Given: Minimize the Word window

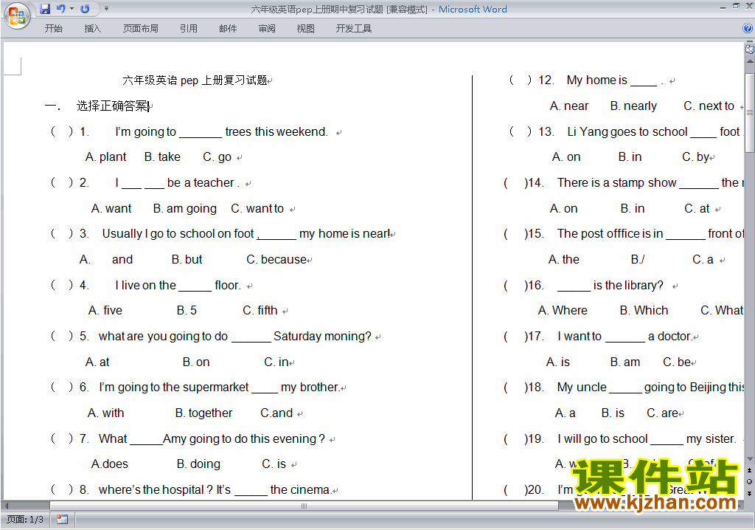Looking at the screenshot, I should point(723,7).
